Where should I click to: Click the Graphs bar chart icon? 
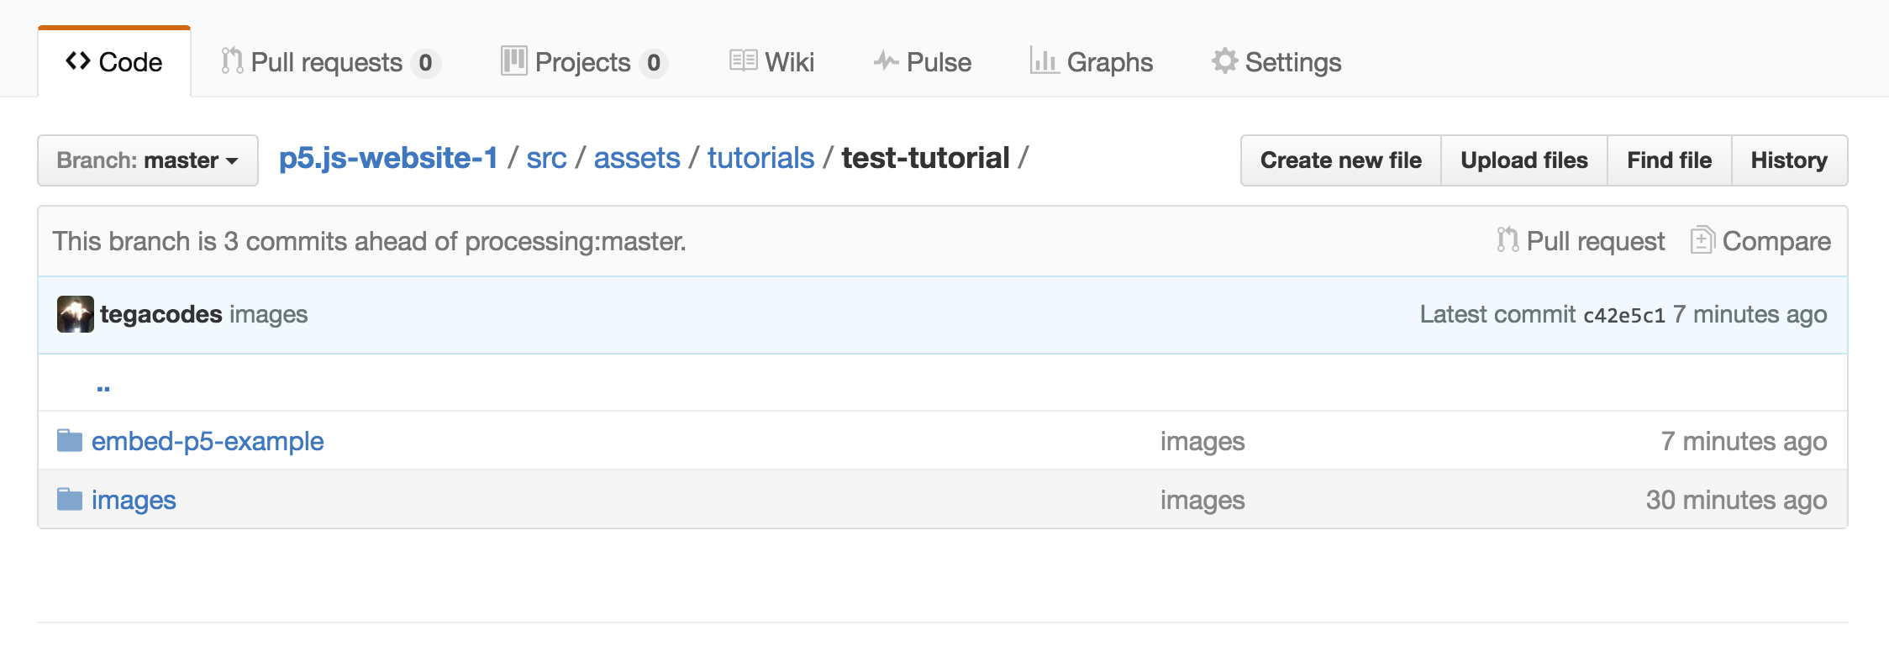click(1044, 61)
